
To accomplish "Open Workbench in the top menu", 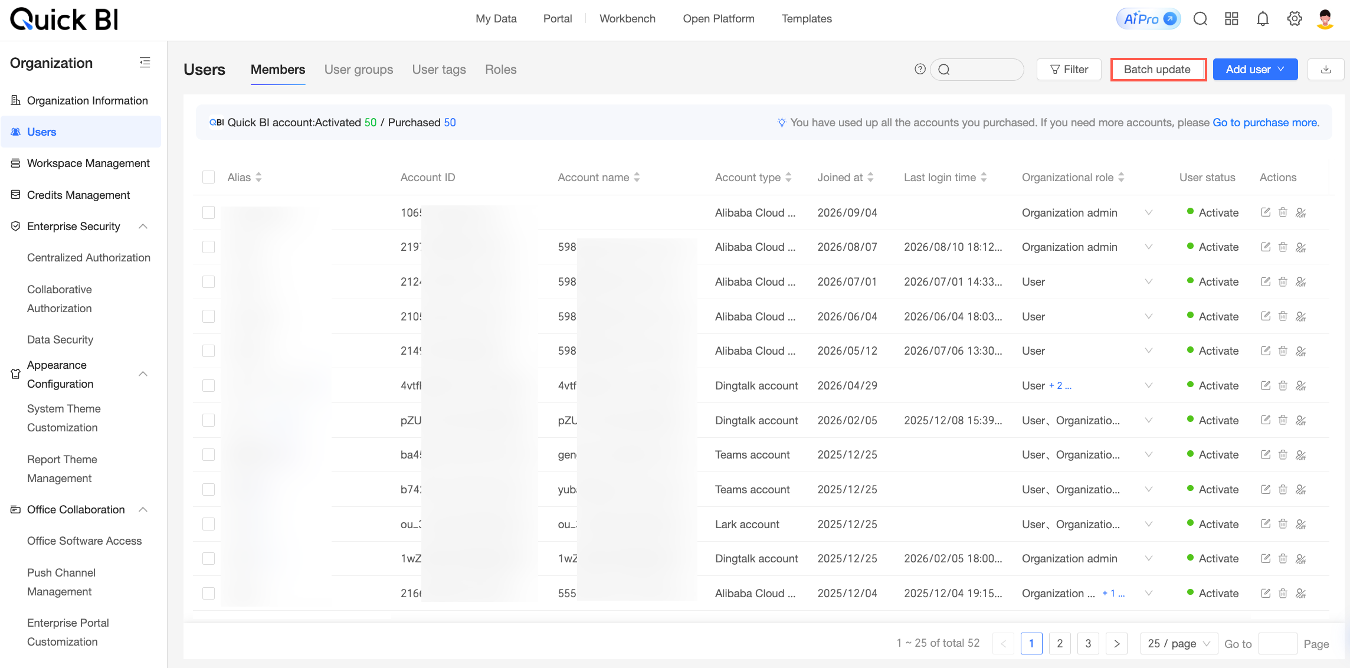I will click(627, 18).
